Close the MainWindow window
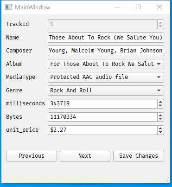172x187 pixels. [x=159, y=7]
